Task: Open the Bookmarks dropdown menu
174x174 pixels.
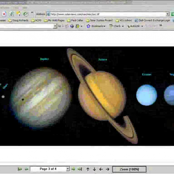Action: pyautogui.click(x=98, y=26)
